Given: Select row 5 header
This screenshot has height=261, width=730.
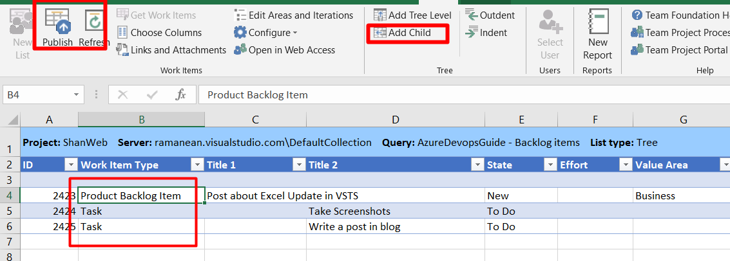Looking at the screenshot, I should pos(10,212).
